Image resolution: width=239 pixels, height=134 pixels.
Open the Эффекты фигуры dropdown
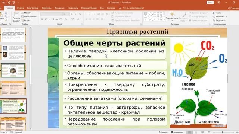[x=198, y=20]
